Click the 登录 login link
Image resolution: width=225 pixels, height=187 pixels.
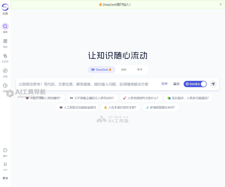click(x=5, y=178)
